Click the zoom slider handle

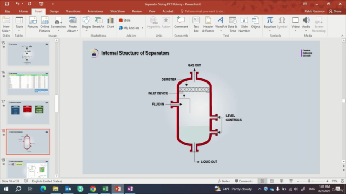(309, 181)
